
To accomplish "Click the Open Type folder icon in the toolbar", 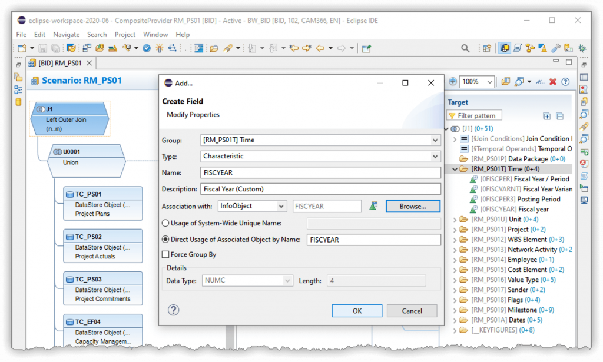I will [x=214, y=48].
